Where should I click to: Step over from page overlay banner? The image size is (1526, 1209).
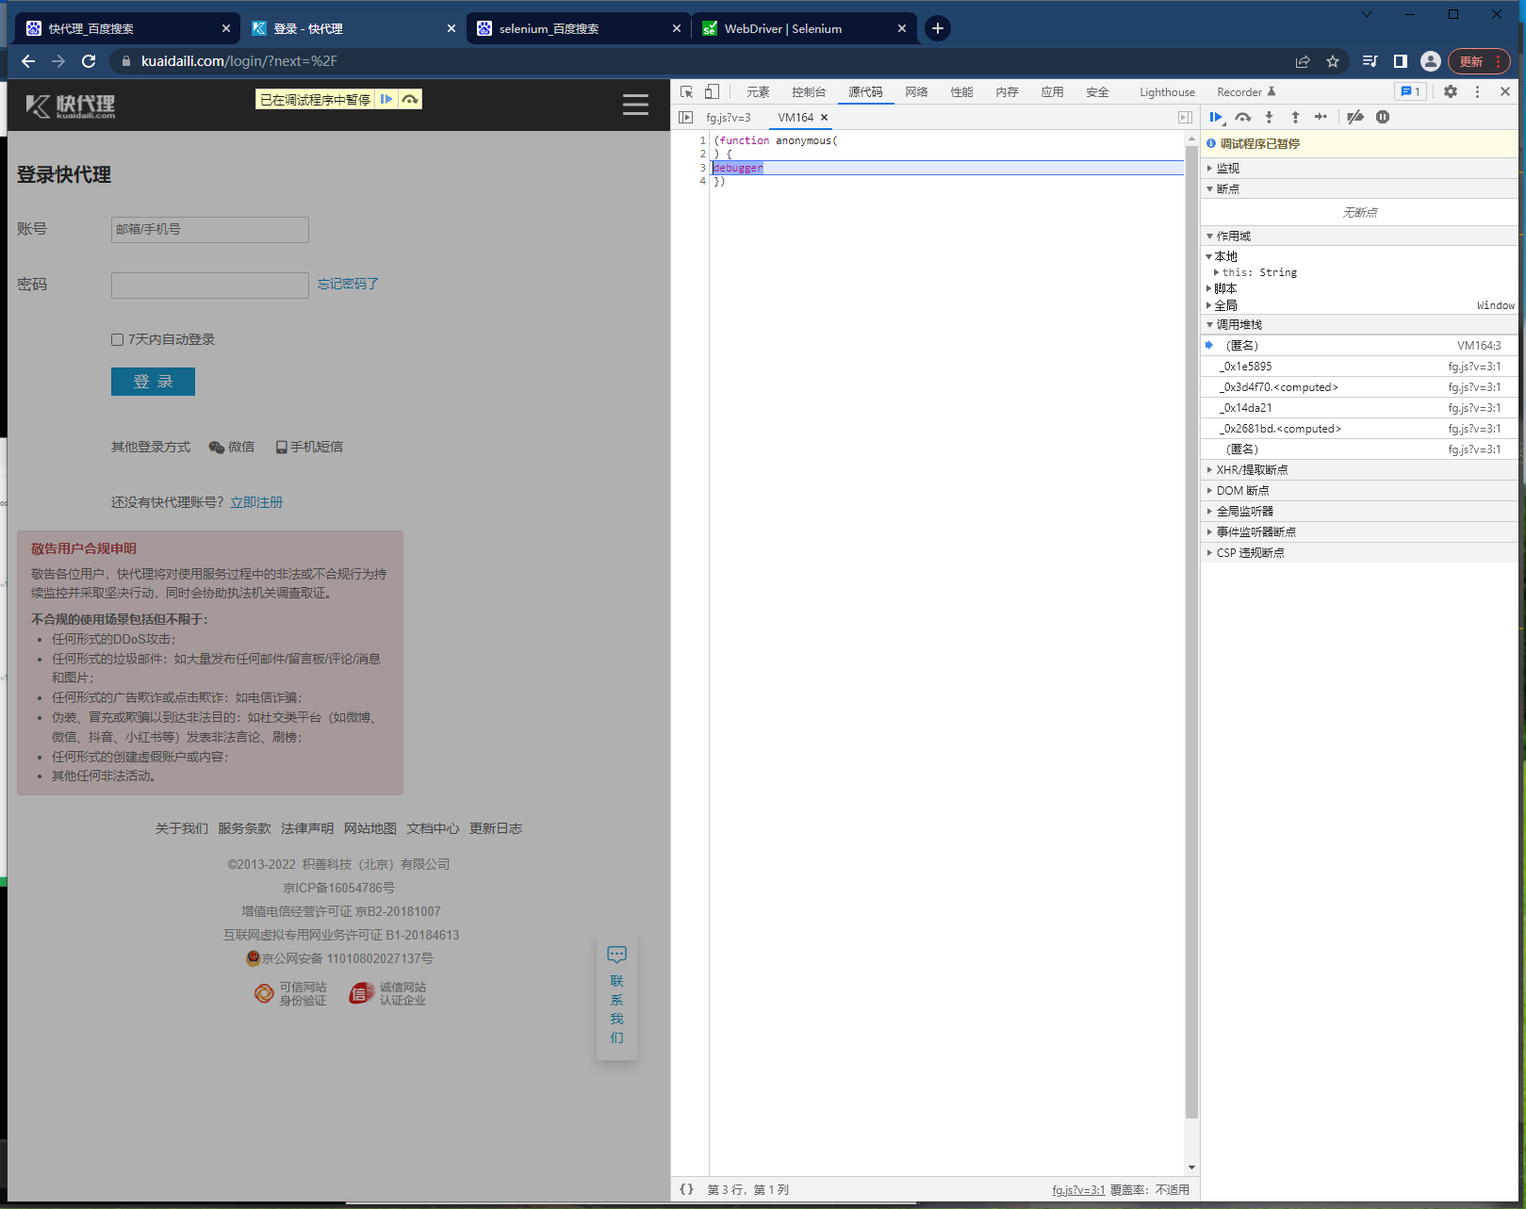point(410,99)
